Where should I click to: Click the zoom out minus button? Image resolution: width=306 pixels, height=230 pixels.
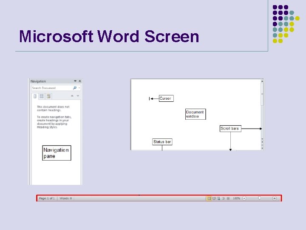point(244,198)
